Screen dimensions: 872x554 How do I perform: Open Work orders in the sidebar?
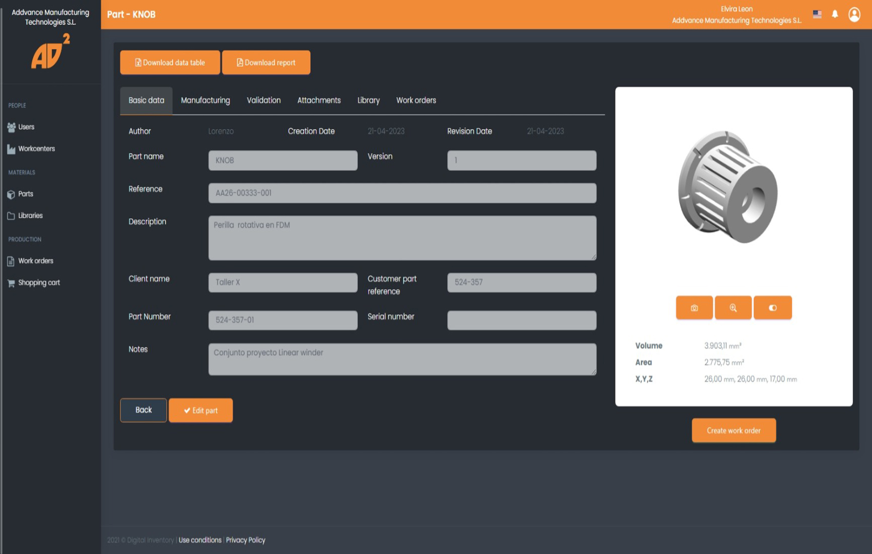coord(35,261)
